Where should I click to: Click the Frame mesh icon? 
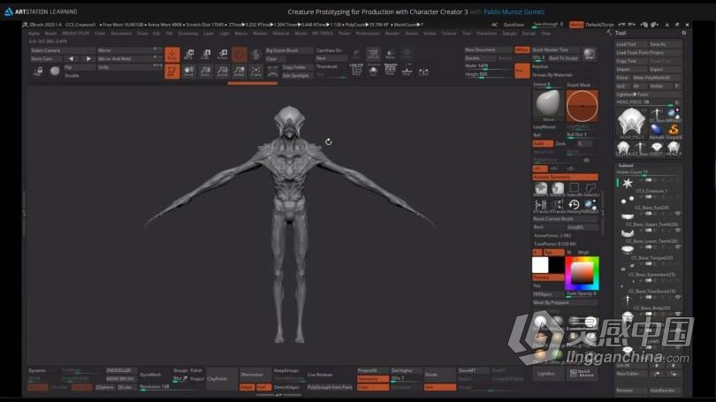tap(256, 72)
